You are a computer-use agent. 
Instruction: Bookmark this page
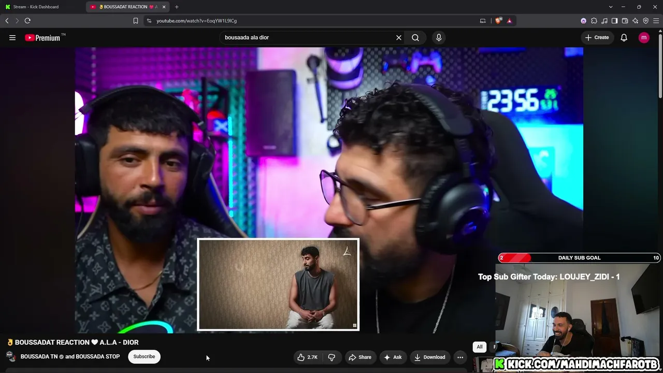[x=136, y=21]
